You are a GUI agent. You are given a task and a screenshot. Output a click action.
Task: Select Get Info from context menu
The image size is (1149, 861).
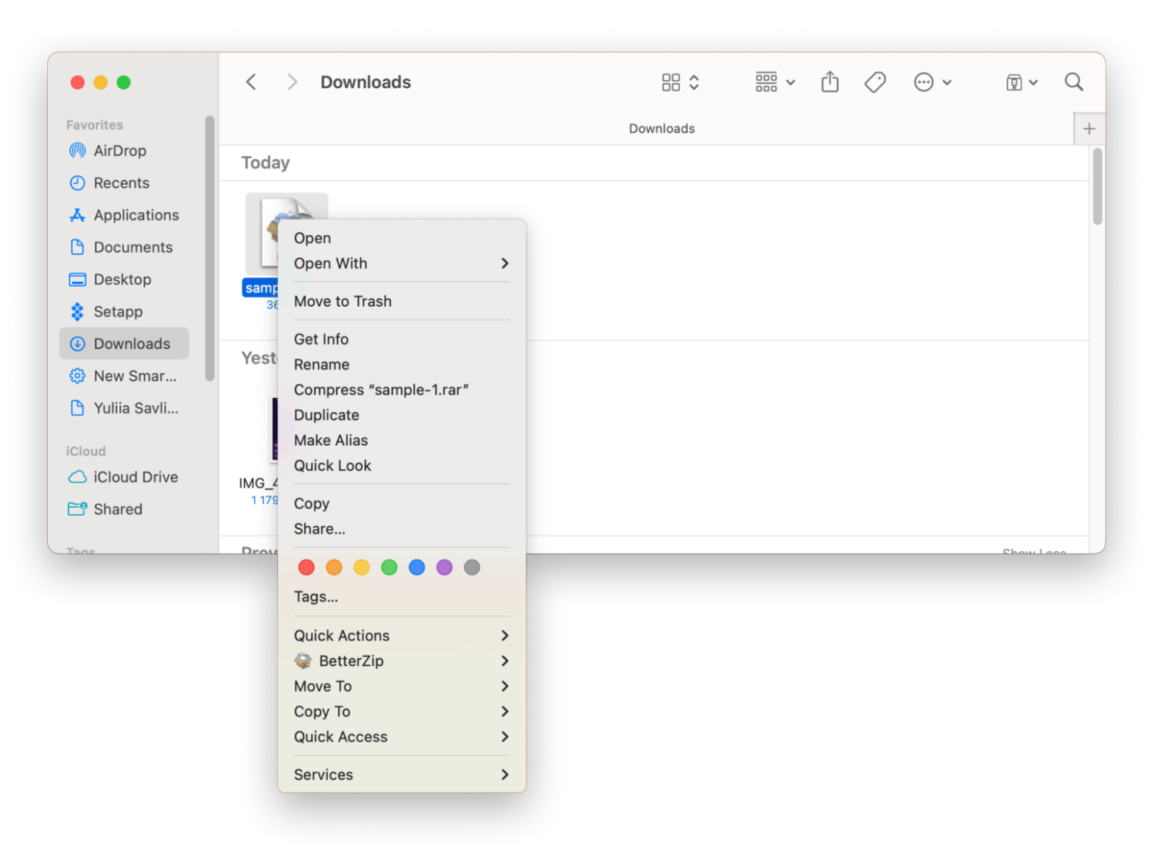click(321, 339)
